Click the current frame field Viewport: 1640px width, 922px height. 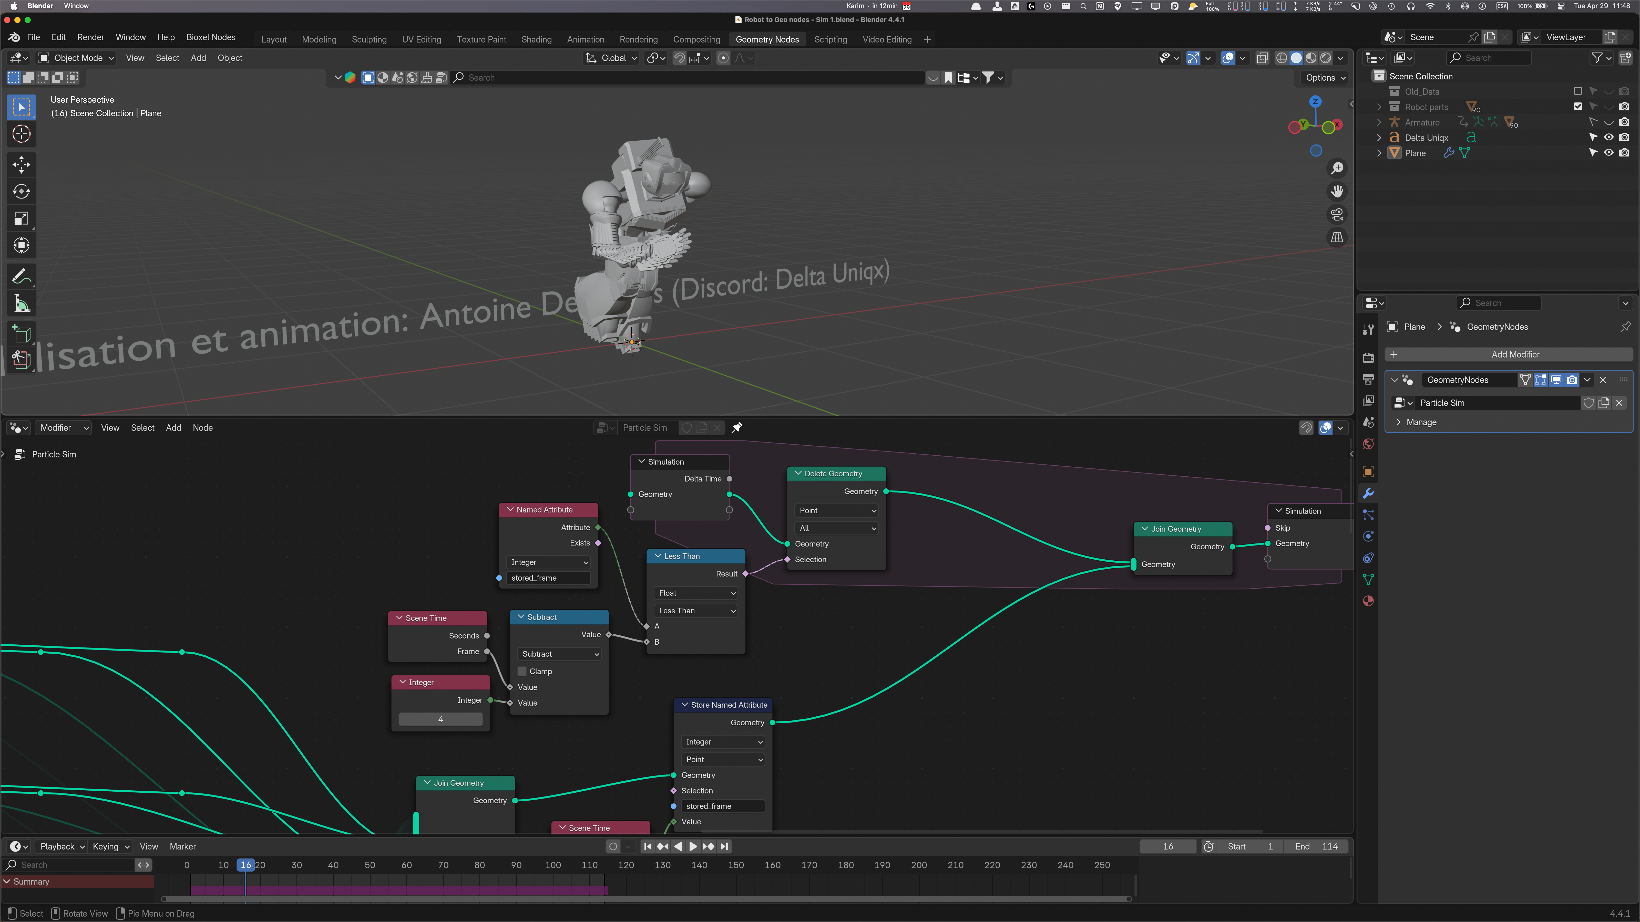pyautogui.click(x=1168, y=846)
